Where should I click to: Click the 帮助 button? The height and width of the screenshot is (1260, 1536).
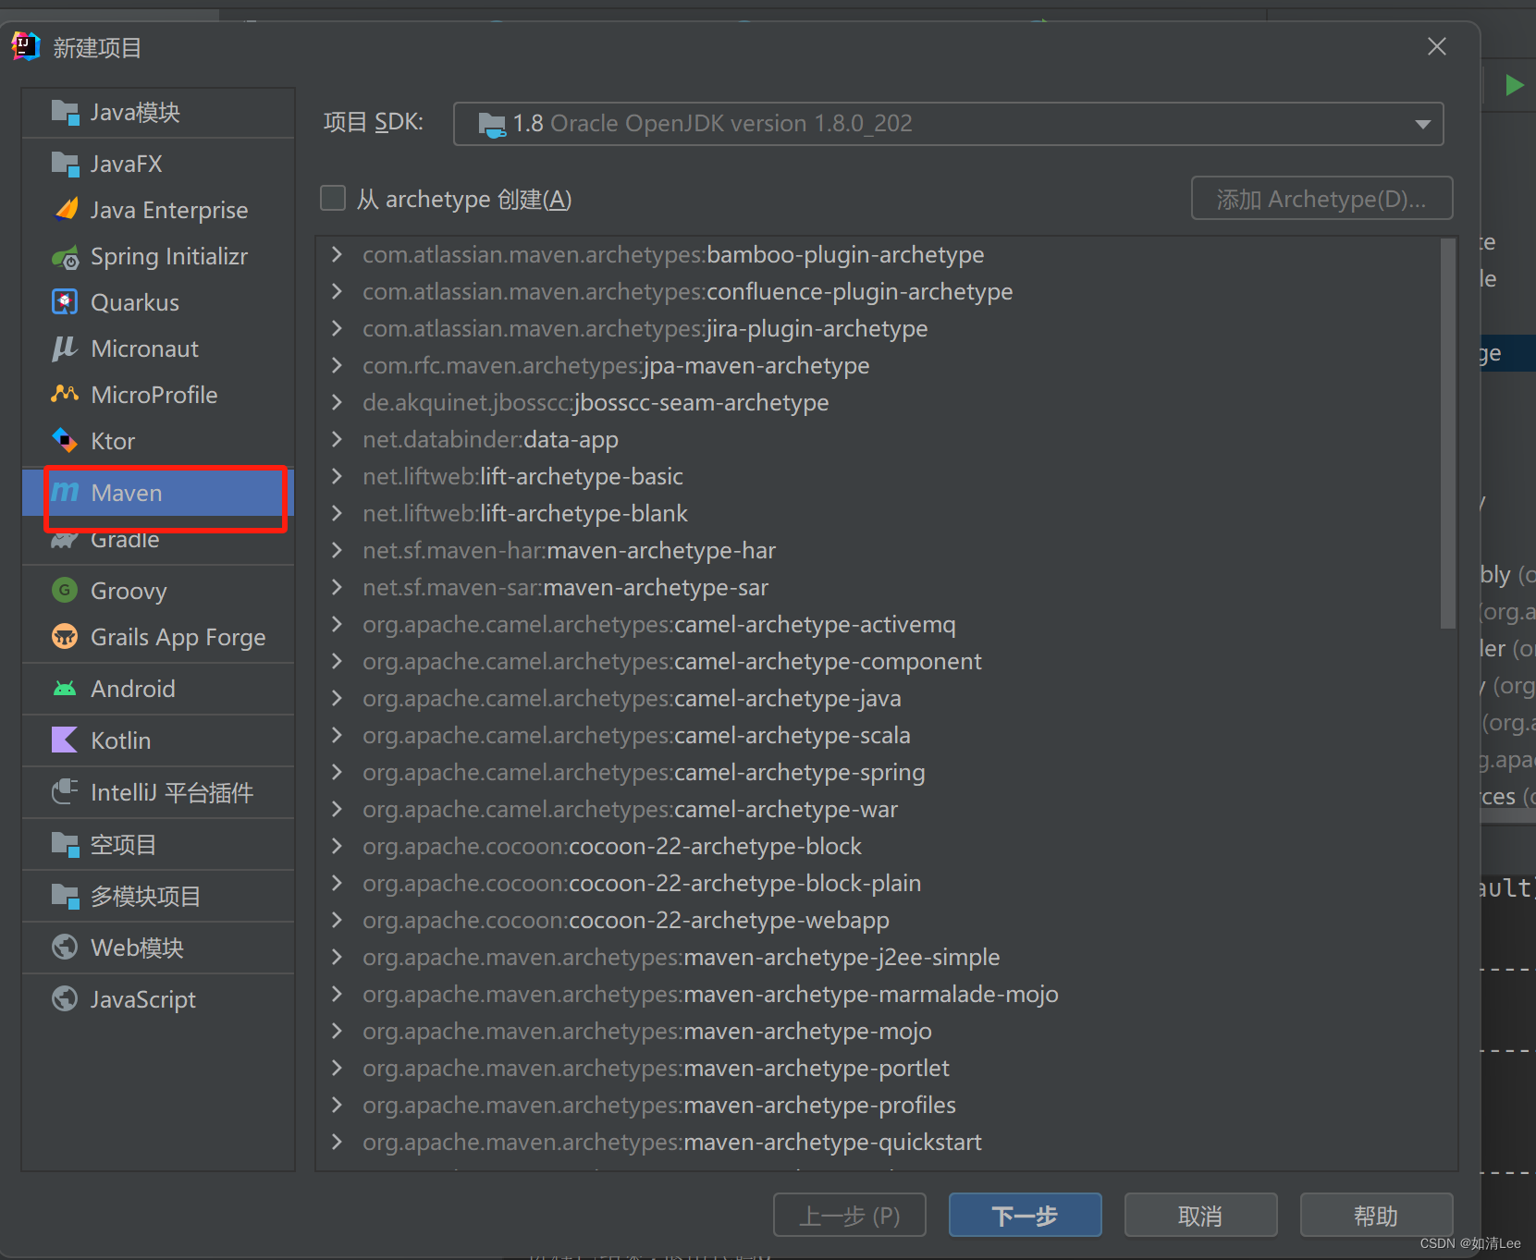click(1376, 1215)
